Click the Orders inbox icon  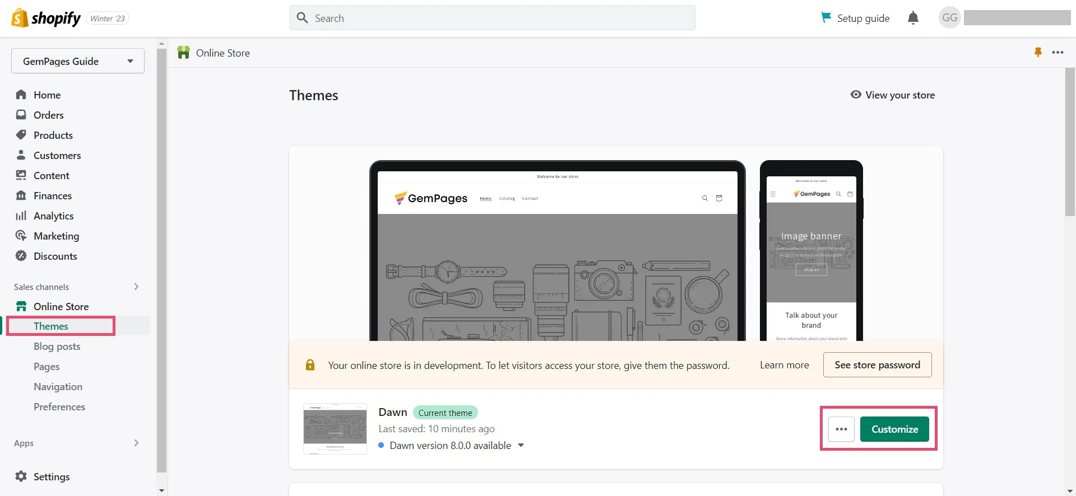click(21, 115)
